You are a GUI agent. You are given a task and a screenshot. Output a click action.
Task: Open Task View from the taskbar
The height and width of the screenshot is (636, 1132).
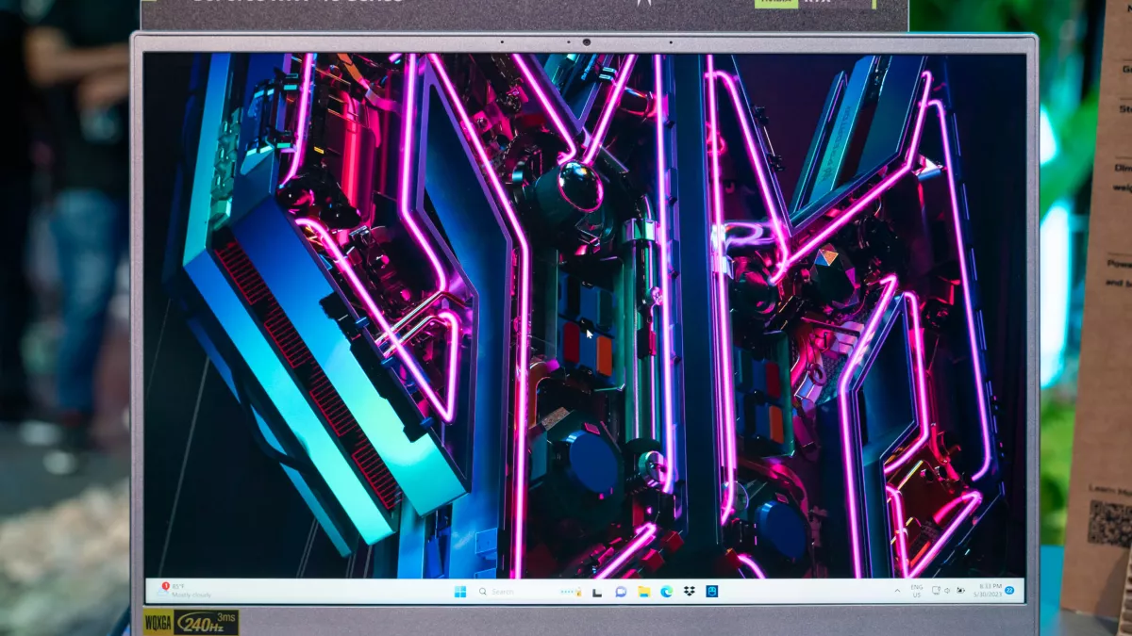[597, 592]
